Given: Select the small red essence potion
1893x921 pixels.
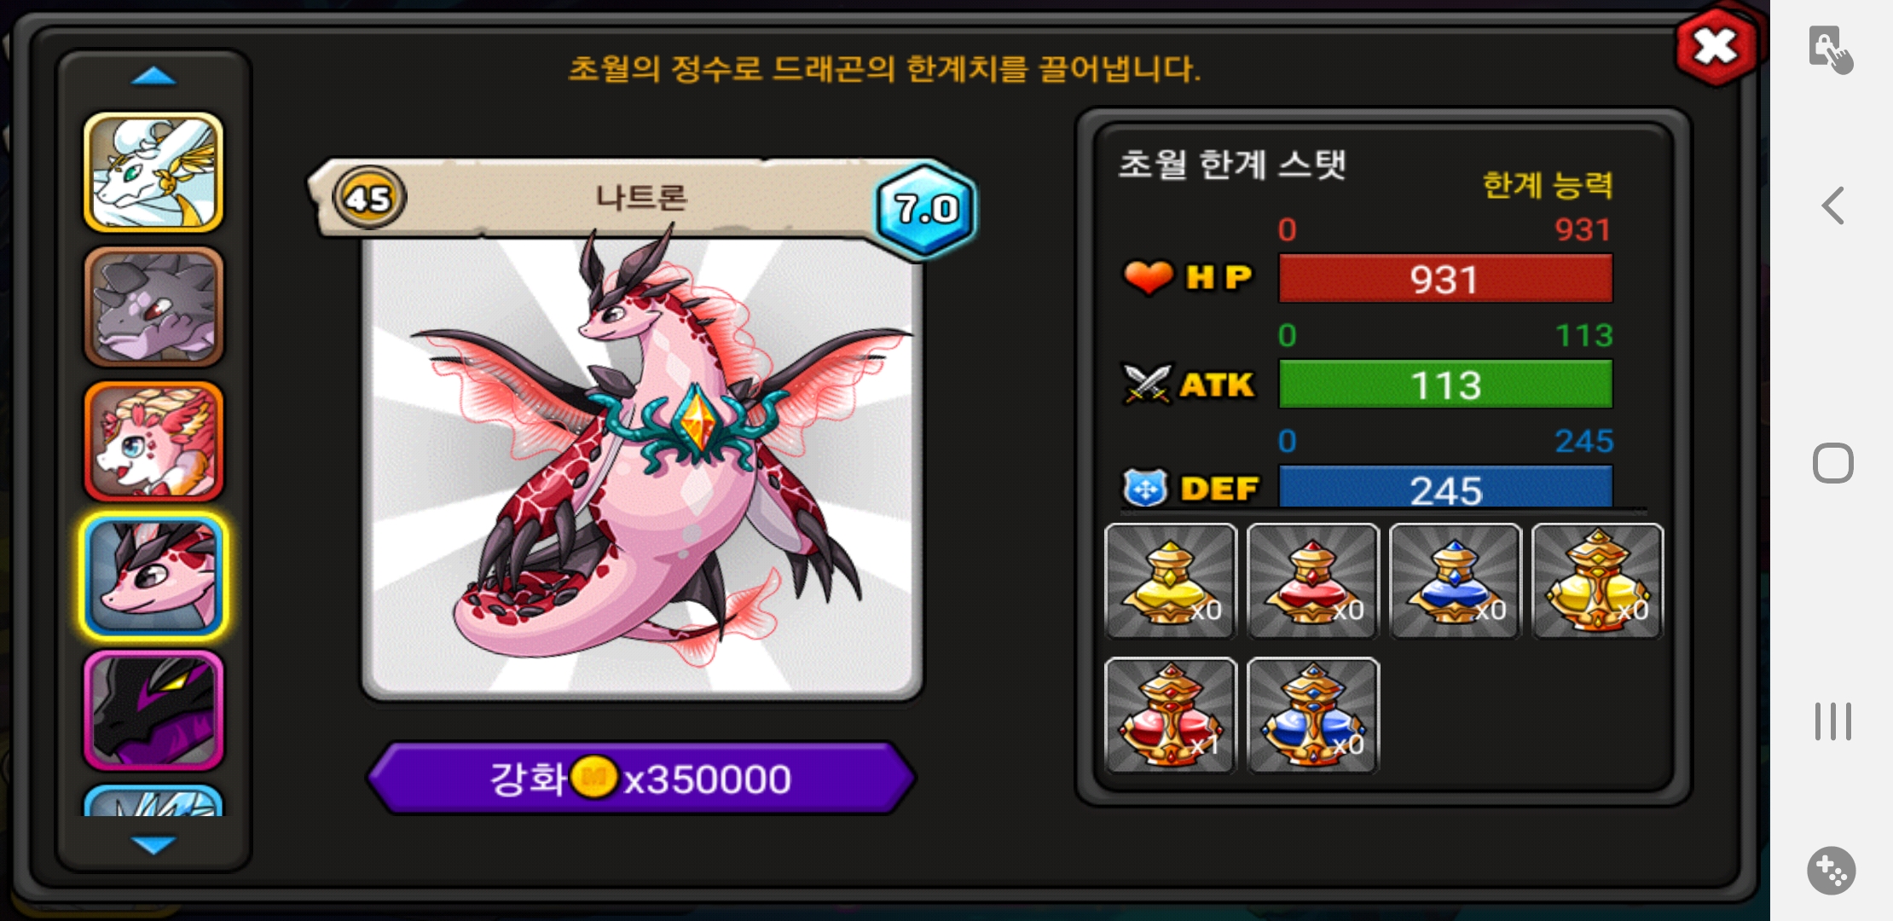Looking at the screenshot, I should (1312, 581).
